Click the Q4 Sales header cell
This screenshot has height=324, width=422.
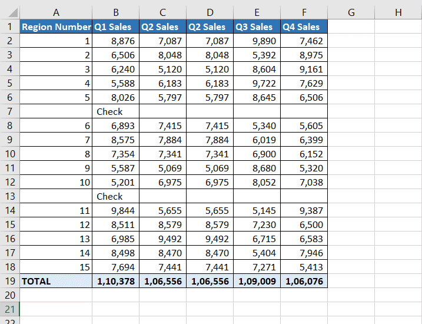304,27
